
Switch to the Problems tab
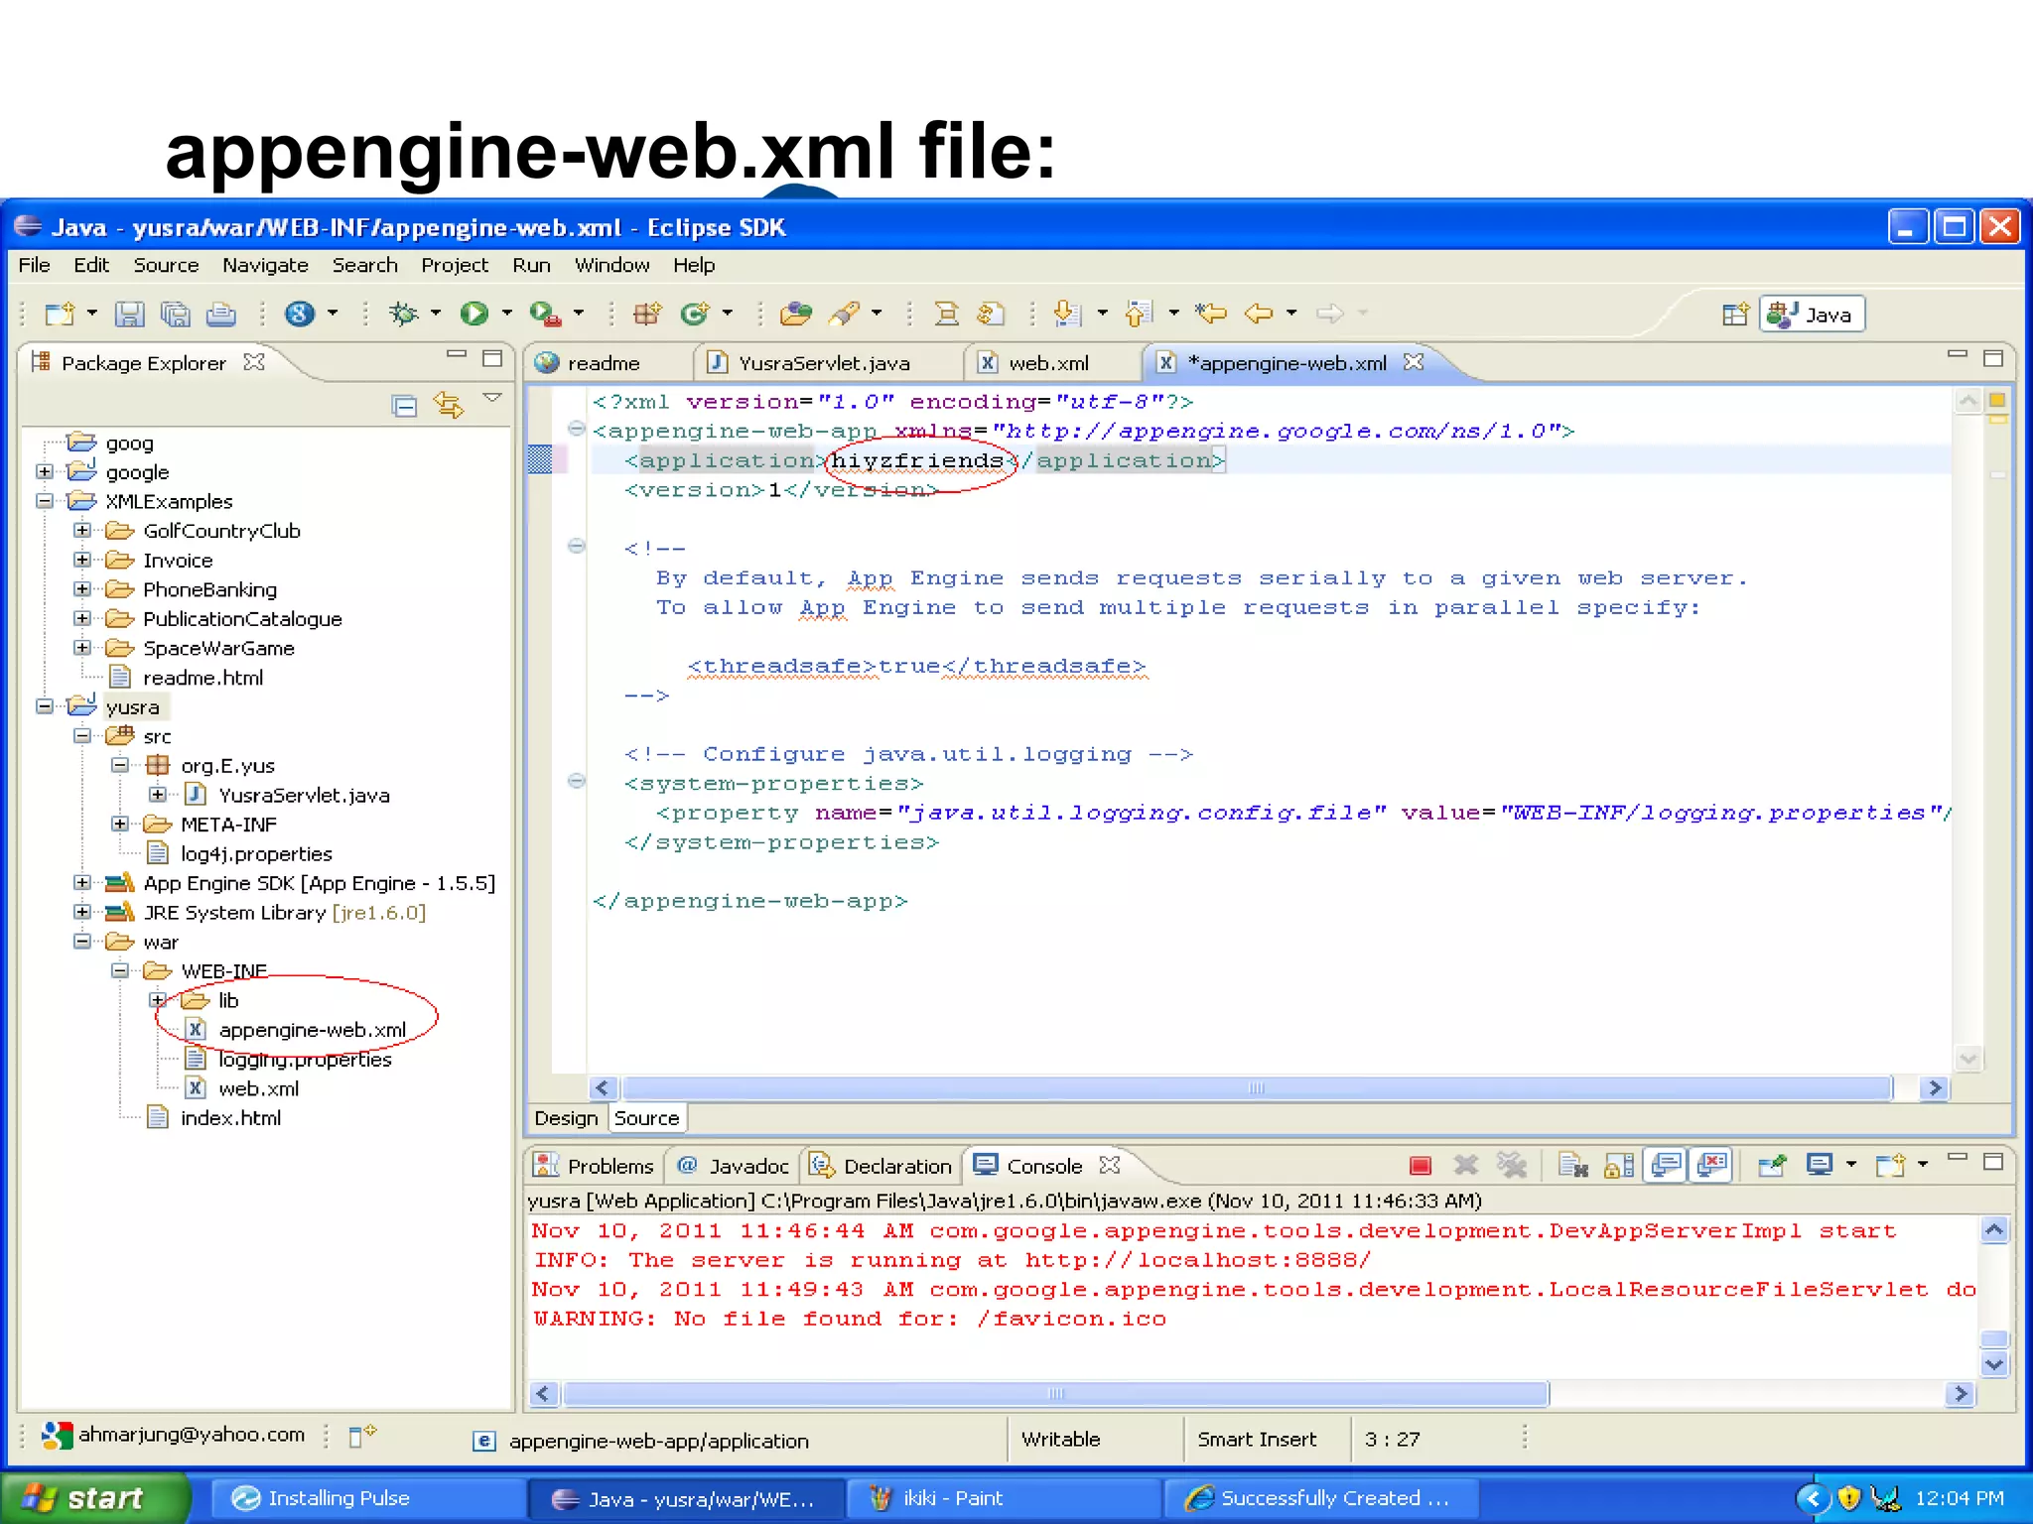(594, 1166)
